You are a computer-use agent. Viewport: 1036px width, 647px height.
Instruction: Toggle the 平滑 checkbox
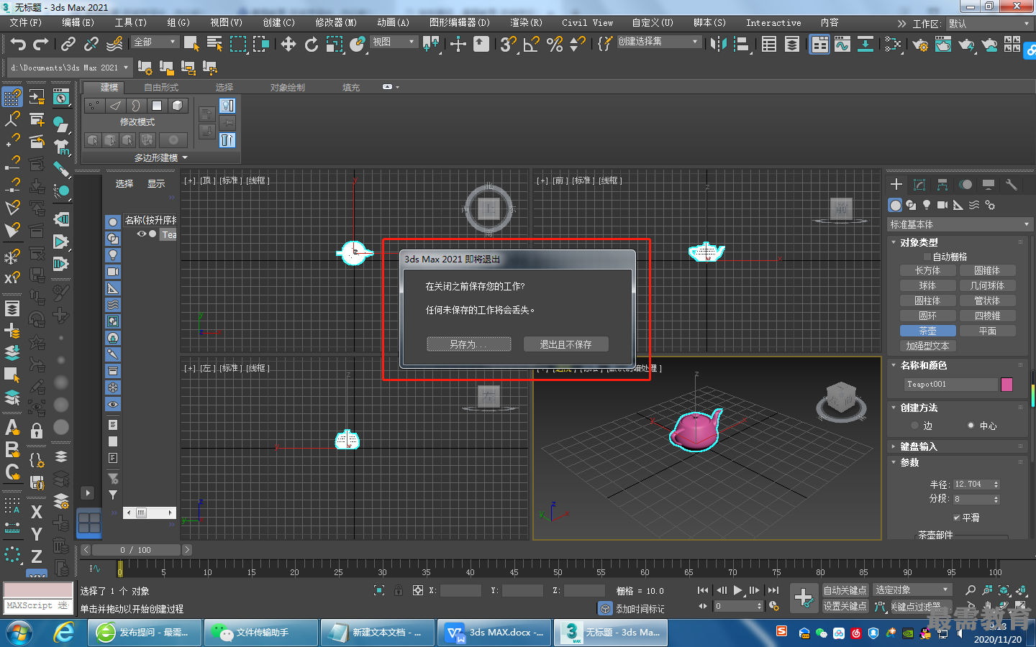(x=957, y=518)
